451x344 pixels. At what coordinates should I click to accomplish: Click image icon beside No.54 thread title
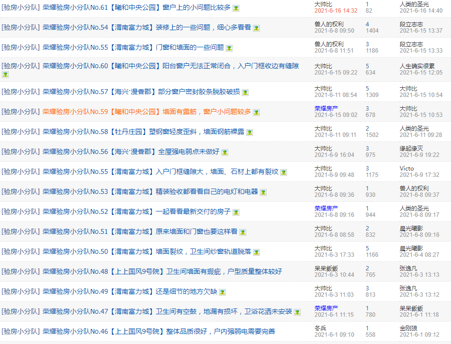tap(256, 28)
